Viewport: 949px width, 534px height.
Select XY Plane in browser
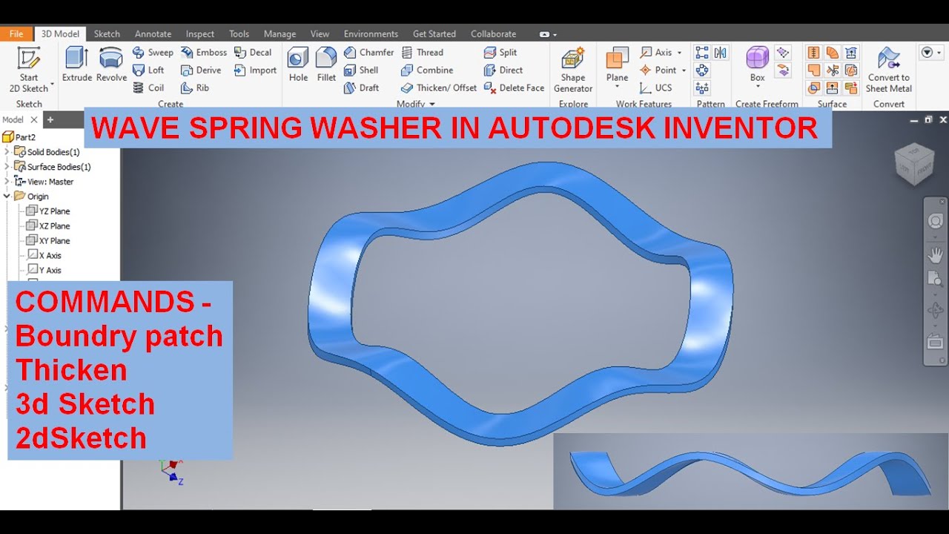(48, 241)
